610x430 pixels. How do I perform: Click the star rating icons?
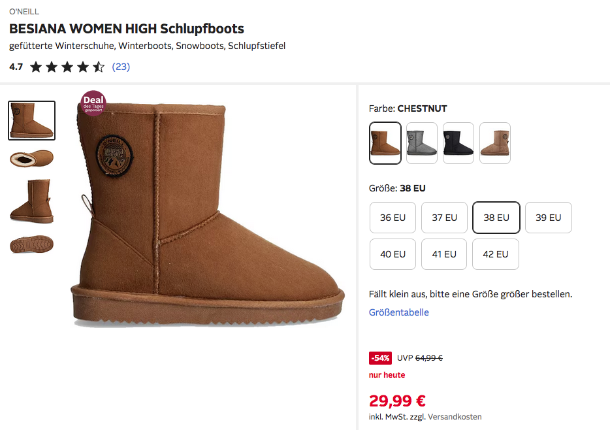(x=67, y=67)
